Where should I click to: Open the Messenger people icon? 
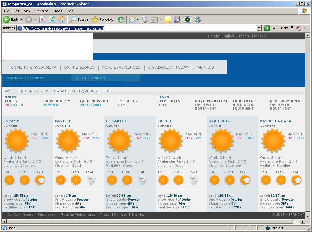click(198, 20)
